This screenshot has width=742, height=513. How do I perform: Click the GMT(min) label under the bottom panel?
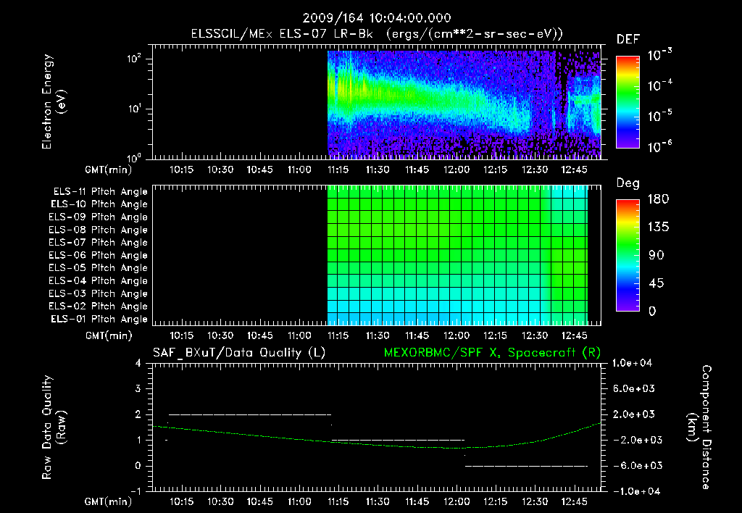[109, 501]
